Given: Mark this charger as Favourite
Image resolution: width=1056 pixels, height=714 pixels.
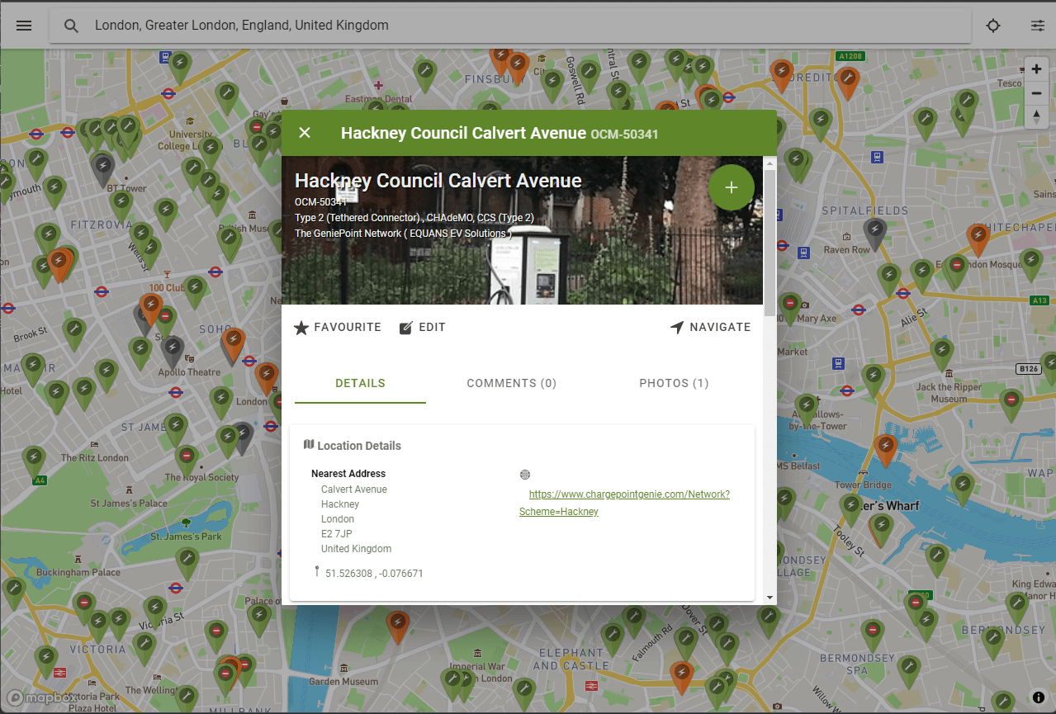Looking at the screenshot, I should pyautogui.click(x=338, y=328).
